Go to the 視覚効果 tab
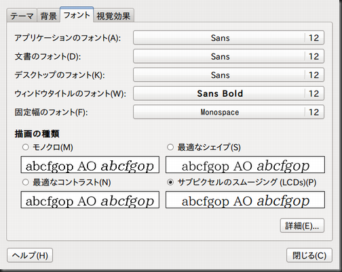Viewport: 342px width, 272px height. 113,16
